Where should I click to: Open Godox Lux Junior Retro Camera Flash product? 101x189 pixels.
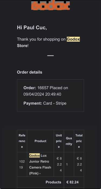tap(40, 164)
